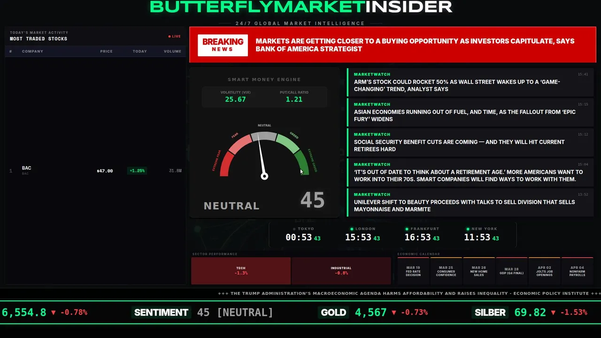Screen dimensions: 601x338
Task: Click the London clock time
Action: (362, 238)
